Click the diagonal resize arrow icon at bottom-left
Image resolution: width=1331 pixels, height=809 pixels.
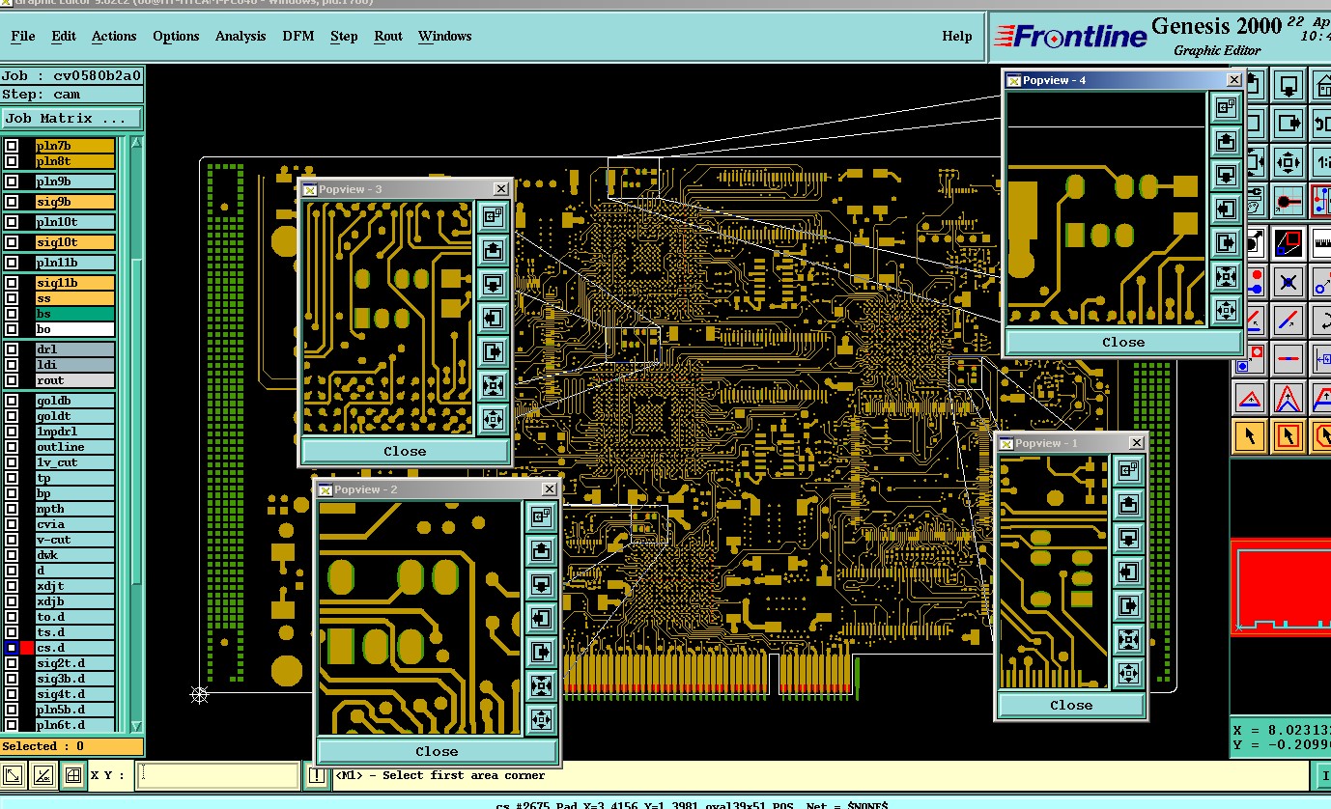[x=13, y=774]
